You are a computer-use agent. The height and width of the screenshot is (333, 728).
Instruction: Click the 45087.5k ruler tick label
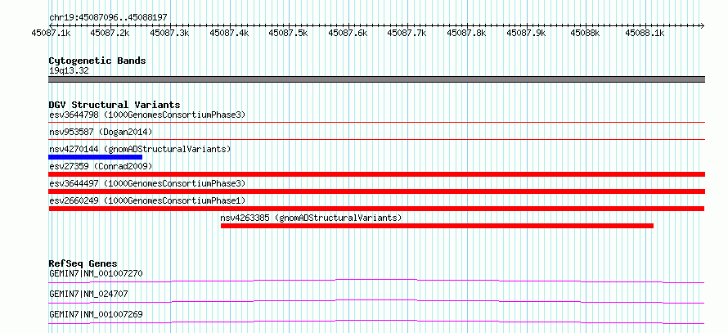coord(289,33)
